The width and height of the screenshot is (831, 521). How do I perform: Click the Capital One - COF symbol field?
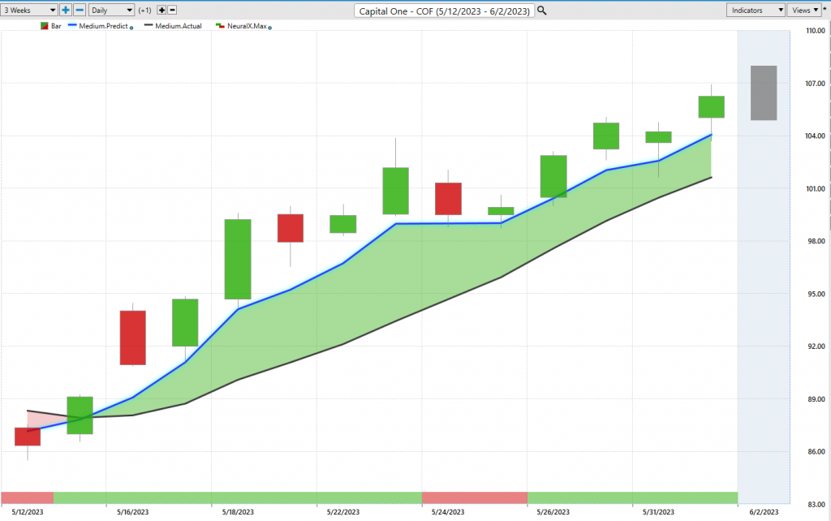(444, 11)
